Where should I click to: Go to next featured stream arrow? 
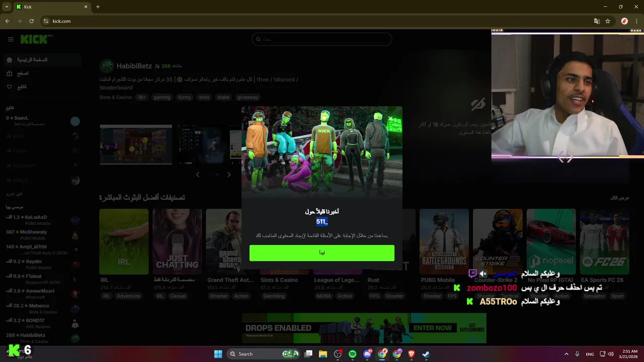coord(229,174)
